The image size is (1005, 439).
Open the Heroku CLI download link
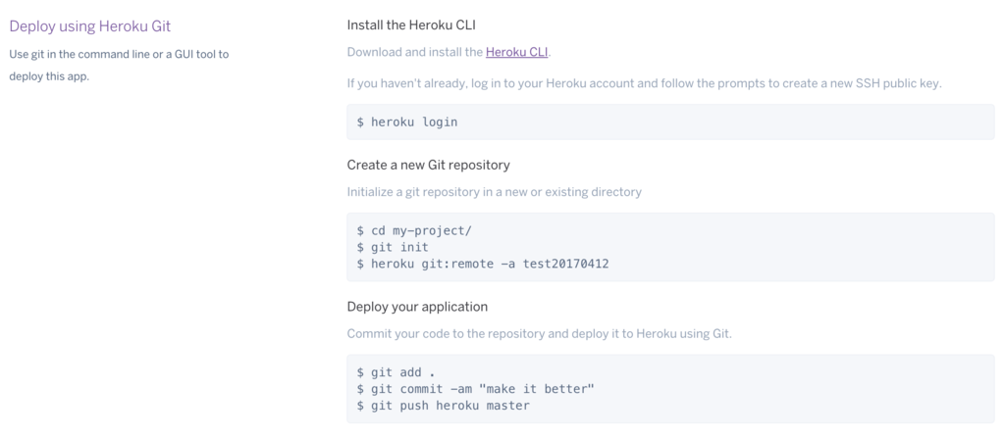coord(516,53)
